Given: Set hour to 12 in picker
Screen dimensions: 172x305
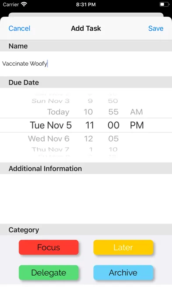Looking at the screenshot, I should 88,138.
